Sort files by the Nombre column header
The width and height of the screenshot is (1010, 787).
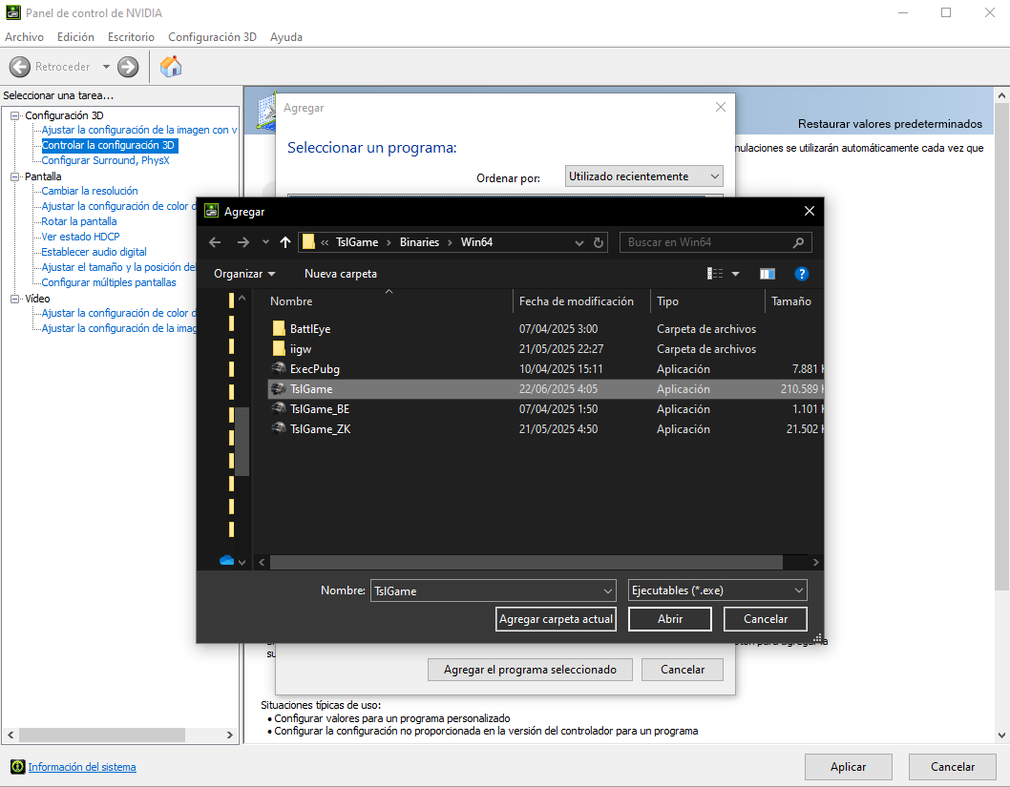click(389, 301)
